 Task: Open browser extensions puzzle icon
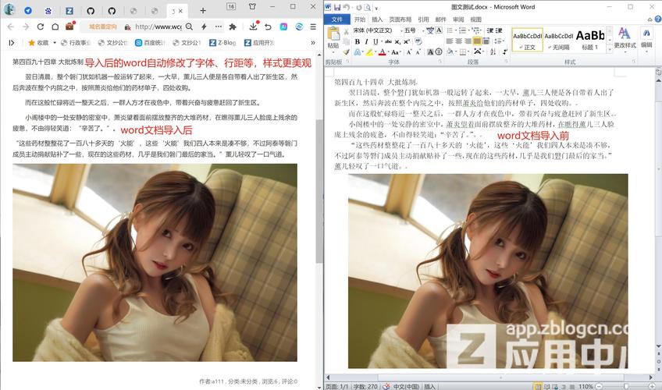point(233,27)
